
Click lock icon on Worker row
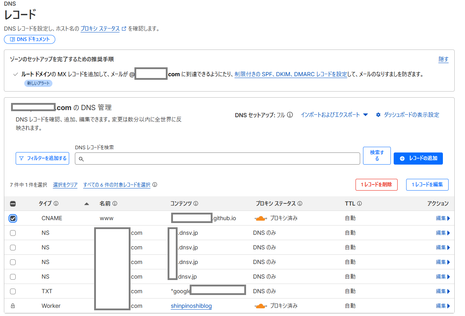(x=13, y=306)
